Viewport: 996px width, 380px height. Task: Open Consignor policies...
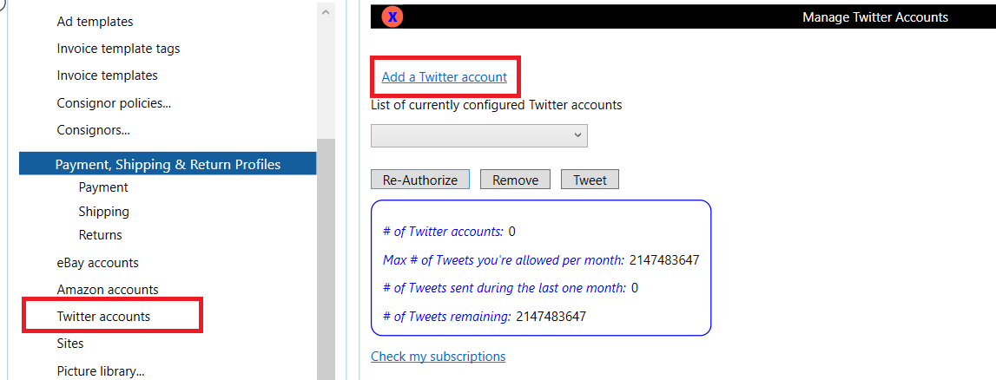[x=114, y=102]
